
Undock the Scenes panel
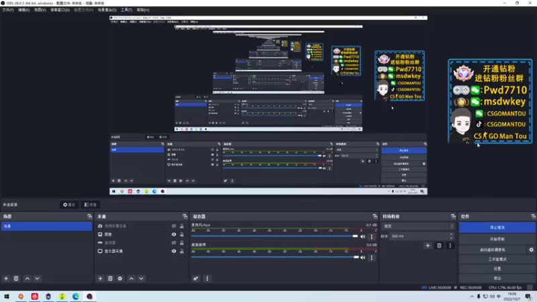(x=89, y=216)
